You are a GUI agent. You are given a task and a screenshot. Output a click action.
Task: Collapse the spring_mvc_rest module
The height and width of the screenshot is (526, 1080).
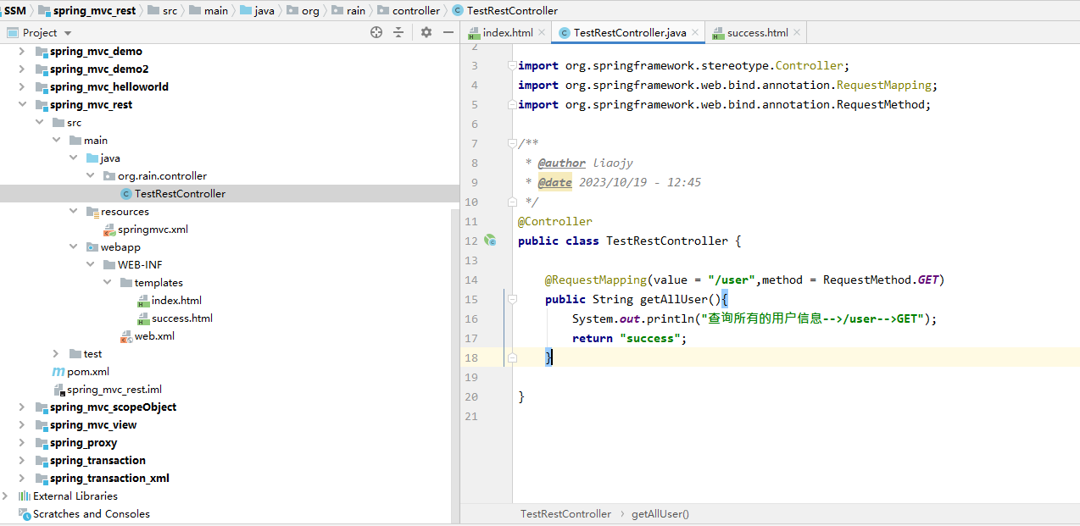click(x=22, y=105)
